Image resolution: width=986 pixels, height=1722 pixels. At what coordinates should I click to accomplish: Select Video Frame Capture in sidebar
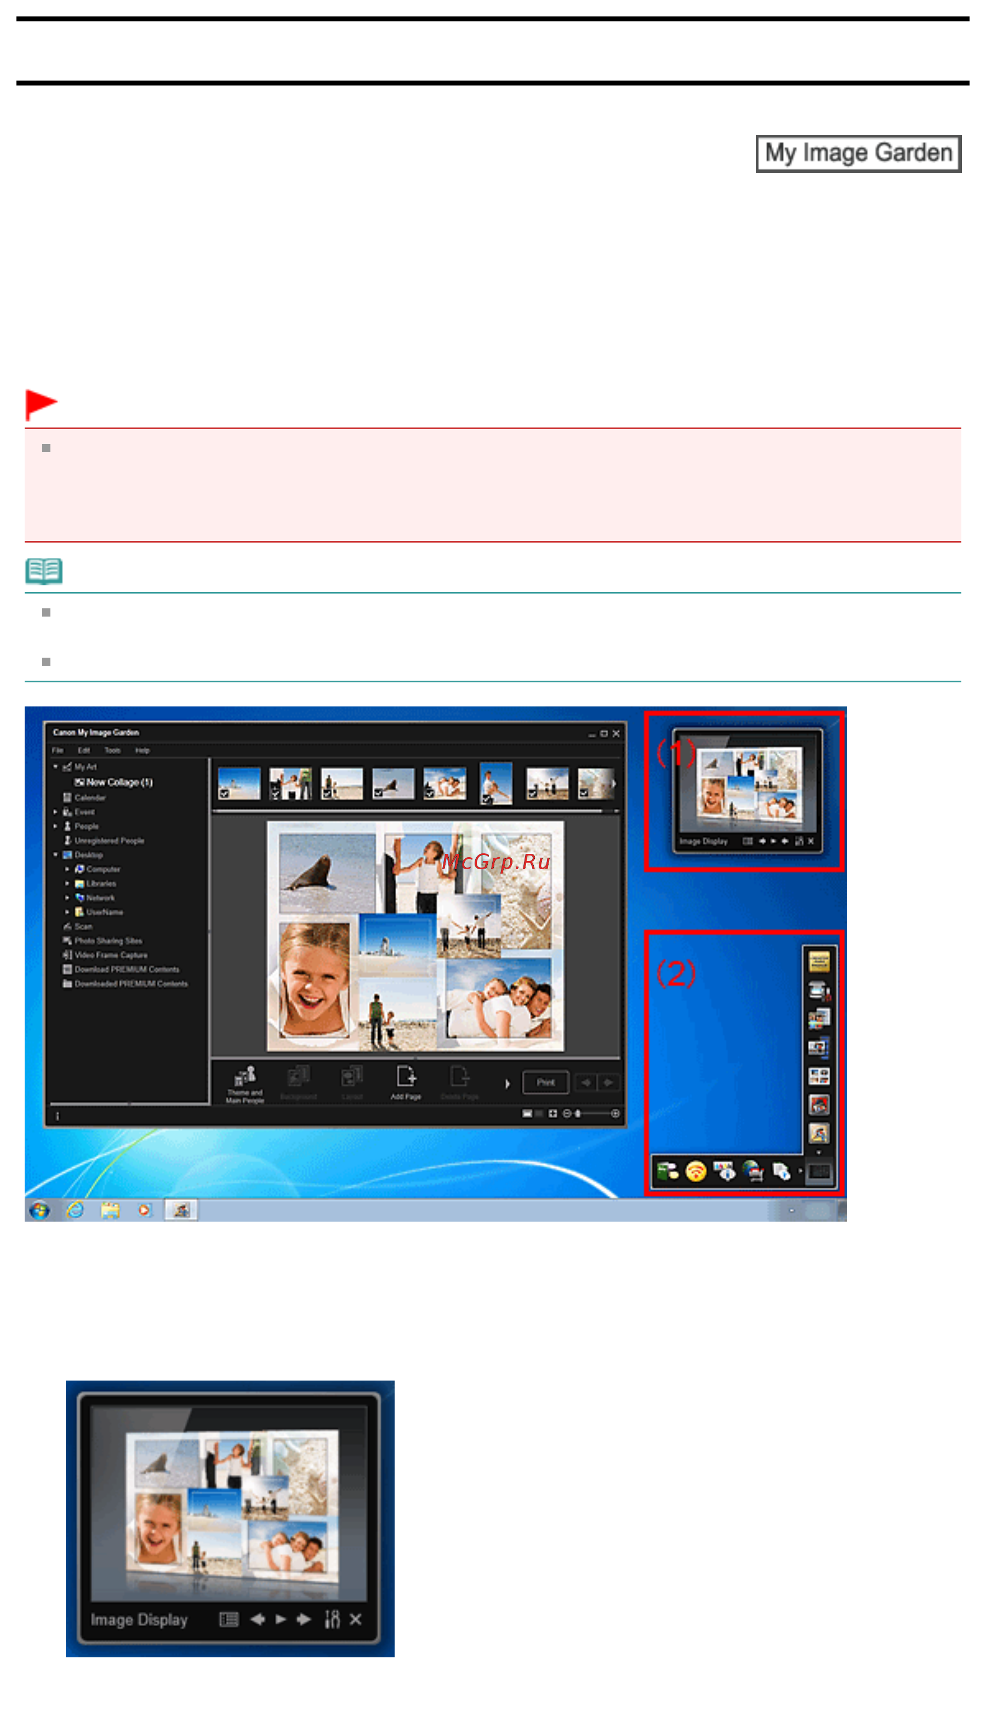tap(104, 955)
